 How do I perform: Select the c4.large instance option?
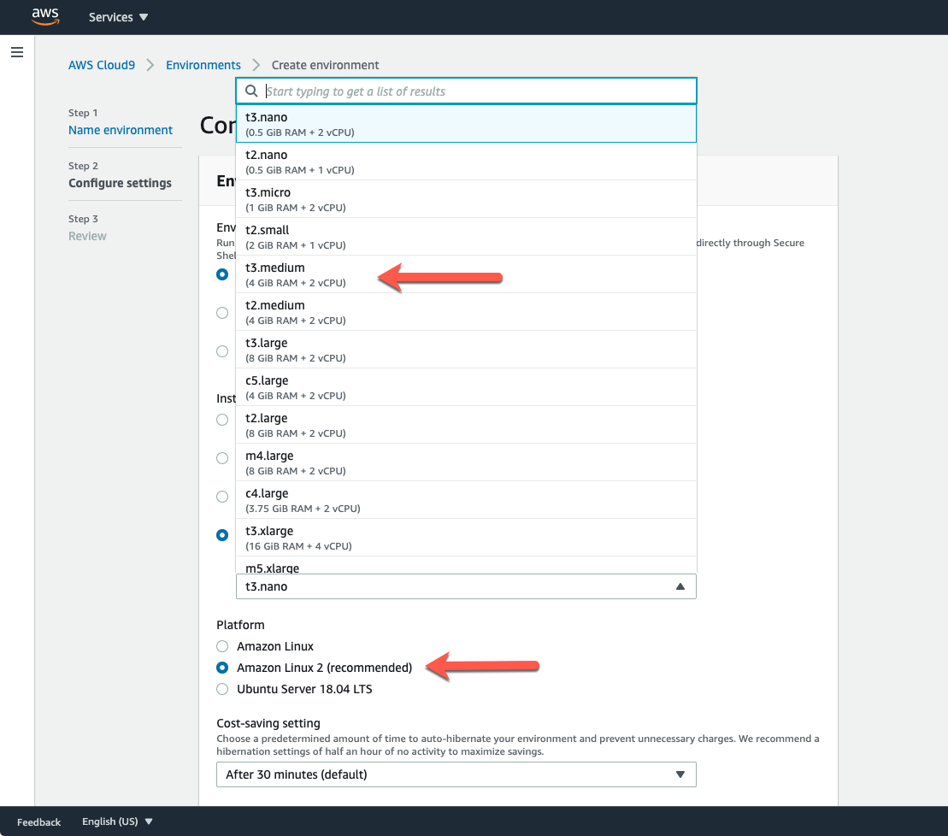[466, 500]
